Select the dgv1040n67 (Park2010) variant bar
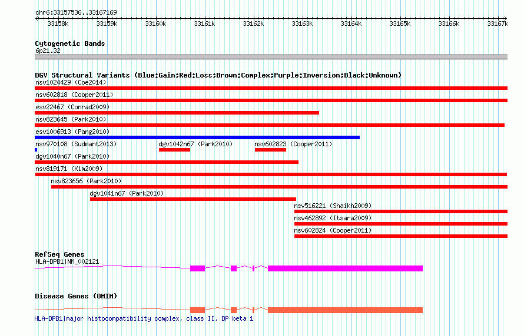Image resolution: width=524 pixels, height=336 pixels. click(167, 162)
